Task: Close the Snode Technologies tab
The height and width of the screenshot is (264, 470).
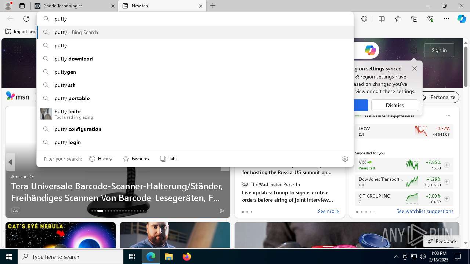Action: [x=113, y=6]
